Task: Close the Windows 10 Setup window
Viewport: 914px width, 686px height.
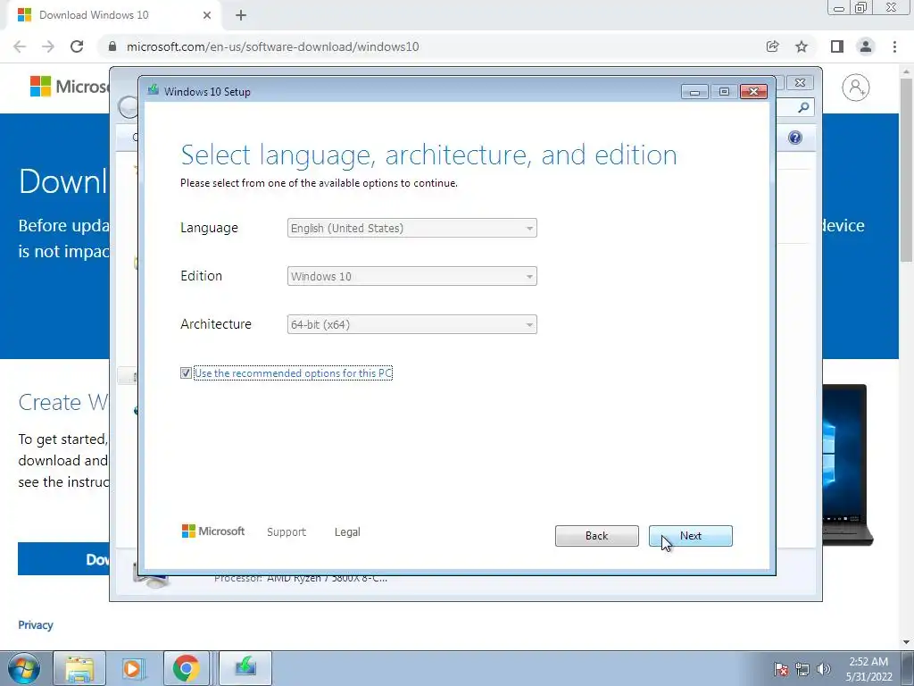Action: click(753, 92)
